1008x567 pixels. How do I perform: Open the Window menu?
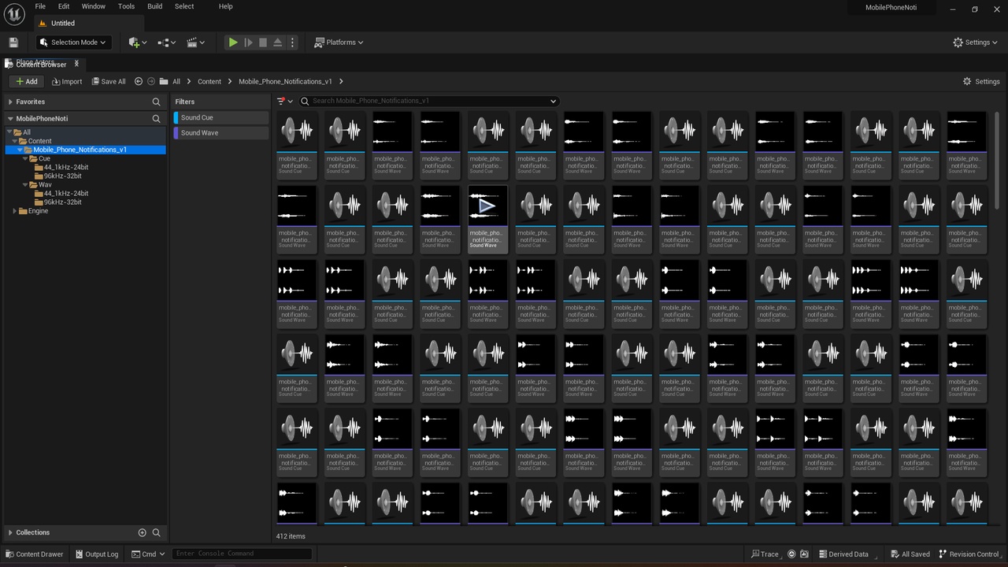click(93, 6)
